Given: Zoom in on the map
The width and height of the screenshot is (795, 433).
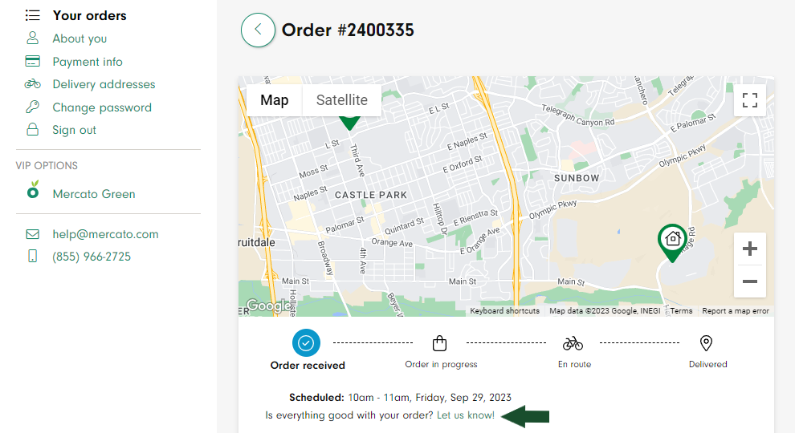Looking at the screenshot, I should coord(750,249).
